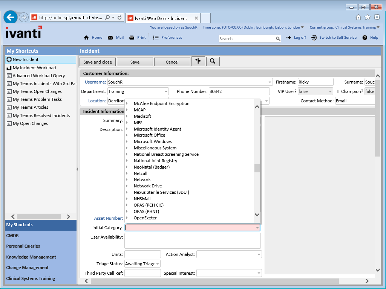386x289 pixels.
Task: Select Microsoft Windows from the category list
Action: (x=153, y=141)
